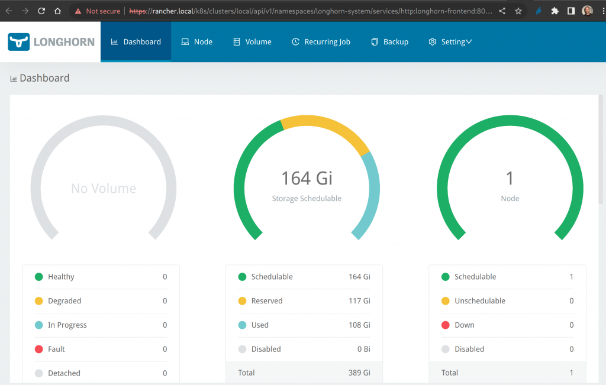Click the Not secure warning indicator
Image resolution: width=606 pixels, height=385 pixels.
point(98,11)
